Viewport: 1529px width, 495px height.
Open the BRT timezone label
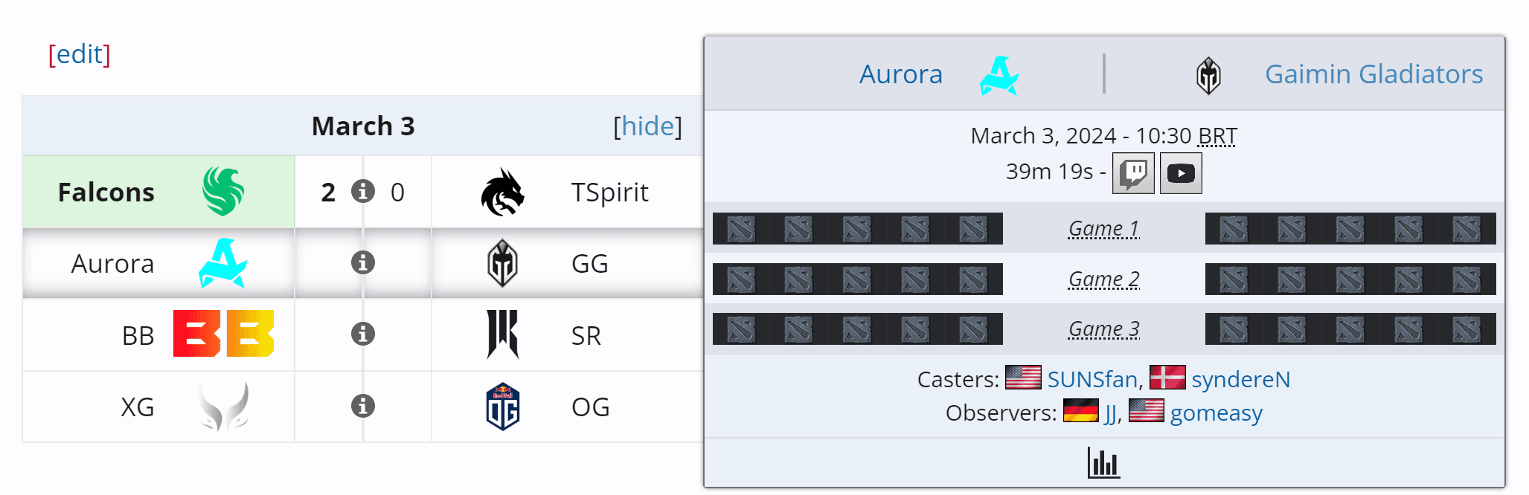(1215, 135)
